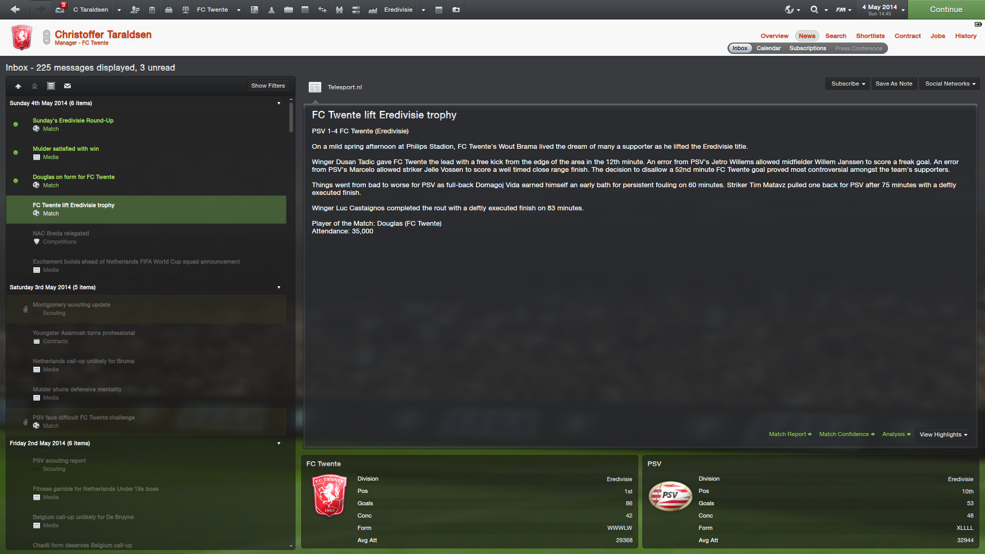The width and height of the screenshot is (985, 554).
Task: Open the Shortlists menu item
Action: point(870,36)
